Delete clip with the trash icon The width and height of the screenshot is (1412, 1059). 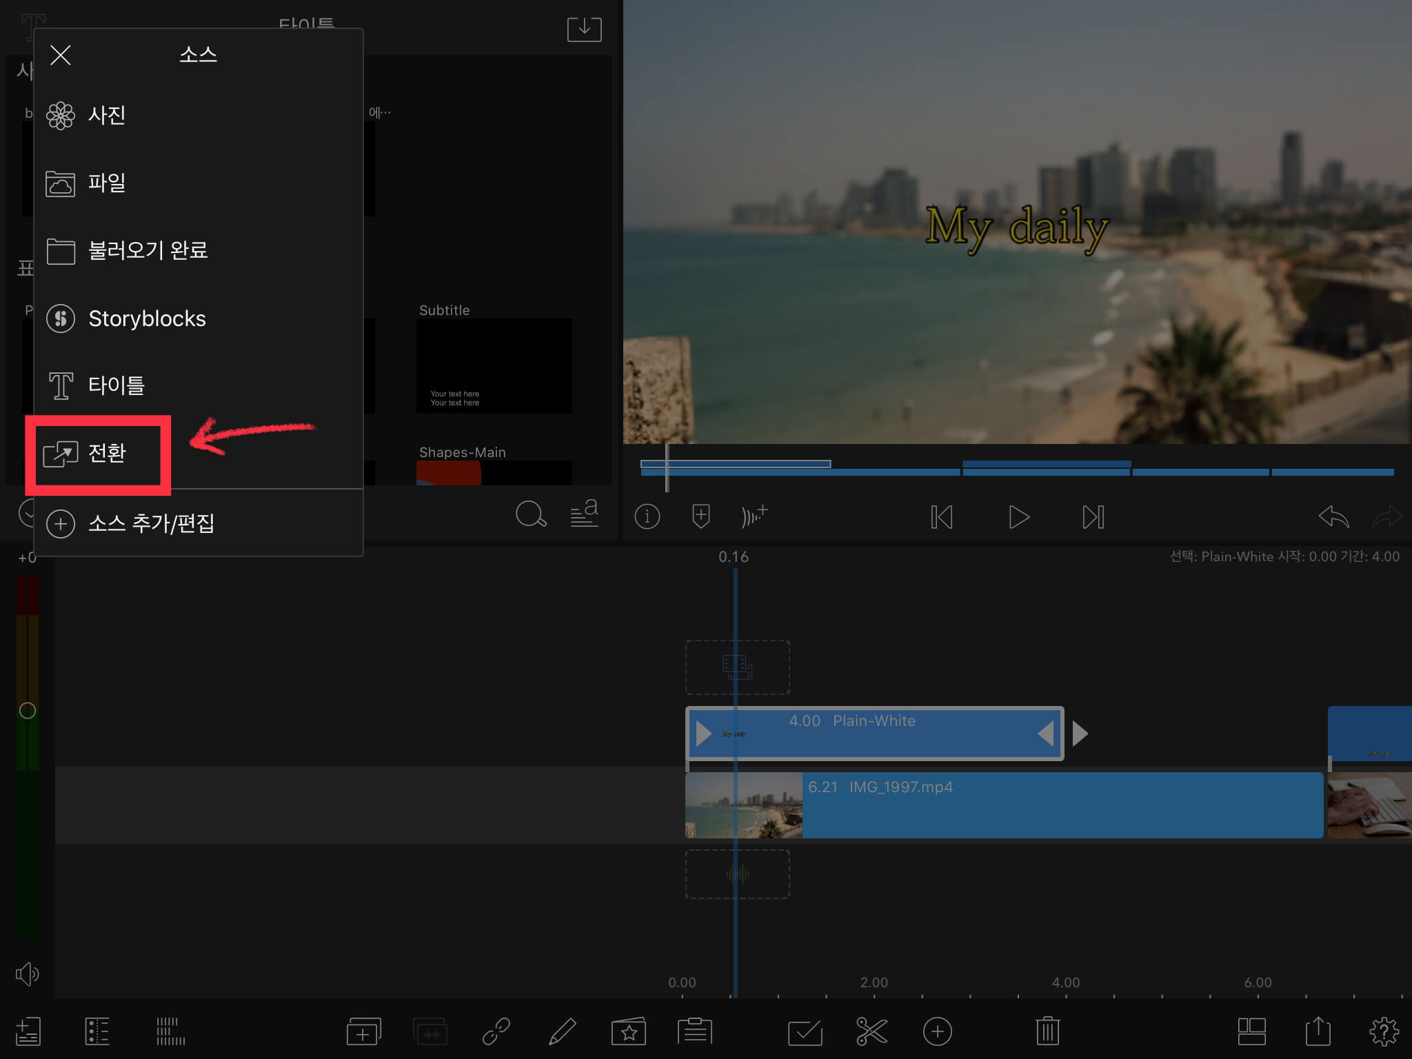[x=1047, y=1031]
